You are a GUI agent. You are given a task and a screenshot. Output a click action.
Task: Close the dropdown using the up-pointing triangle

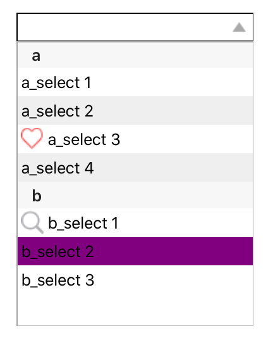(x=240, y=27)
